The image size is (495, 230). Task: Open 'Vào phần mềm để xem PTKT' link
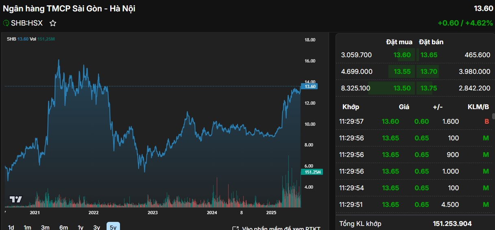[x=281, y=229]
